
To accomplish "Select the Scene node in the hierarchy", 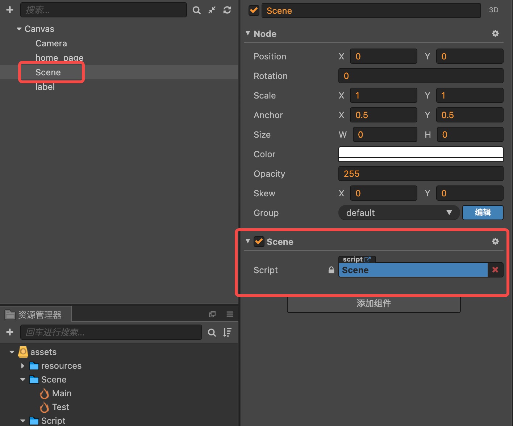I will (x=48, y=72).
